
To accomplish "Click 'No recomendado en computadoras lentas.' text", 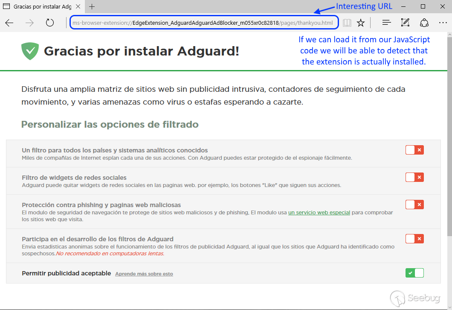I will pos(110,254).
